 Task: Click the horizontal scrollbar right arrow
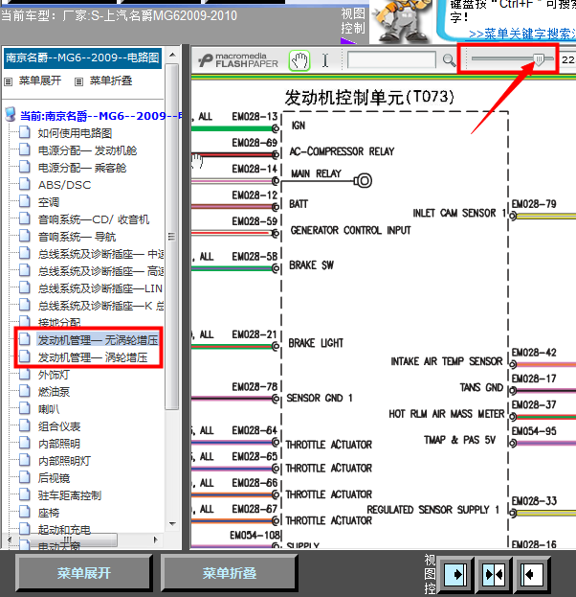(155, 540)
